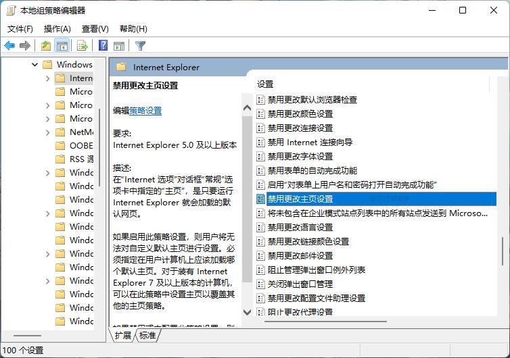
Task: Click the tree pane horizontal scrollbar
Action: pyautogui.click(x=27, y=336)
